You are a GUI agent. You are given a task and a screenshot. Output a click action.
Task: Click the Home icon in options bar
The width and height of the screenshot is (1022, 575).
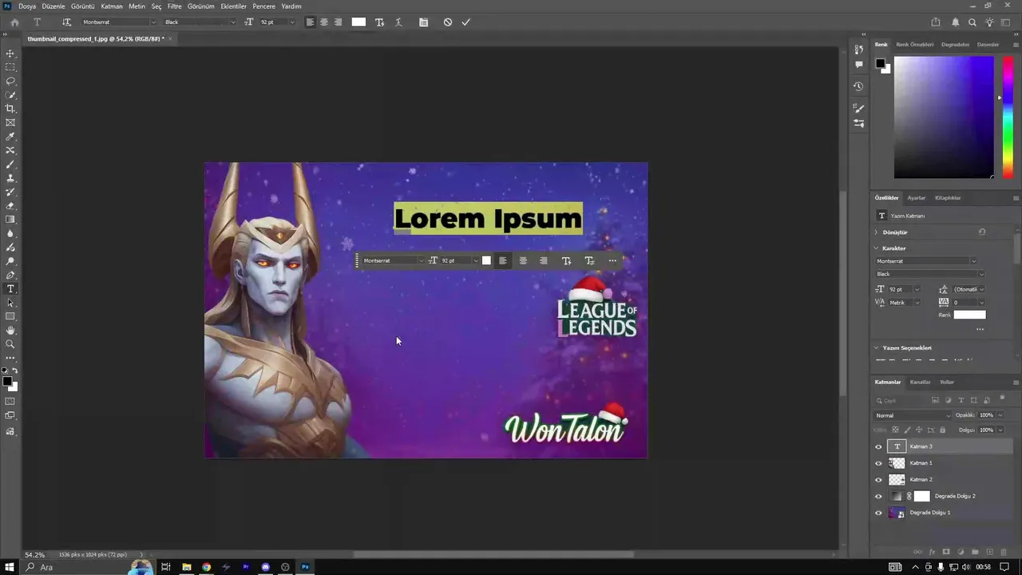[x=14, y=22]
